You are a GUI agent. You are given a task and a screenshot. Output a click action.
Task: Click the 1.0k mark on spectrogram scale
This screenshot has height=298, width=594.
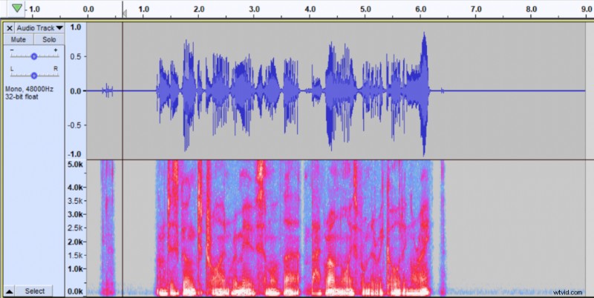pyautogui.click(x=75, y=269)
